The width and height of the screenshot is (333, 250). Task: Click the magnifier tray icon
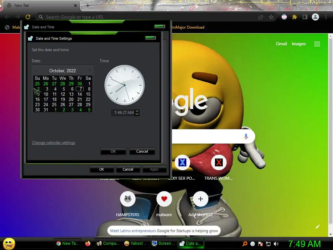245,244
